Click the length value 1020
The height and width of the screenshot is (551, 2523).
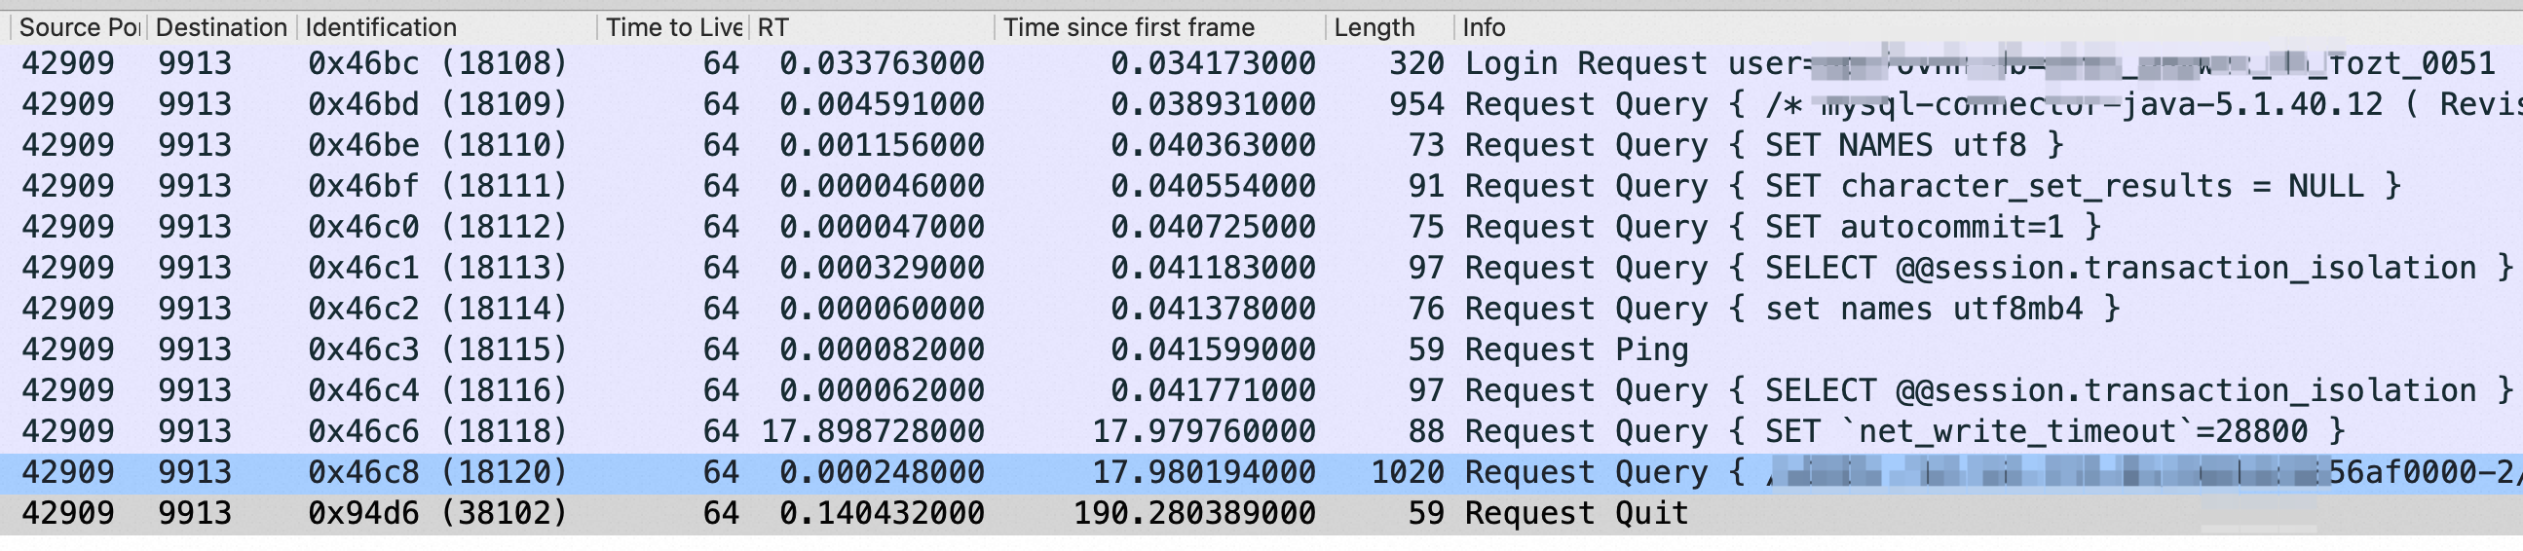pos(1408,473)
